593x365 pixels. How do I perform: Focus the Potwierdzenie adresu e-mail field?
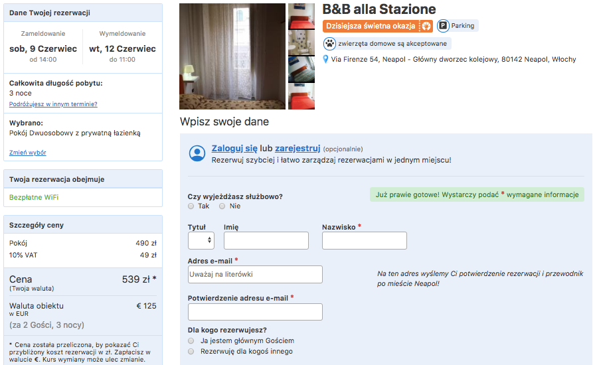(255, 312)
